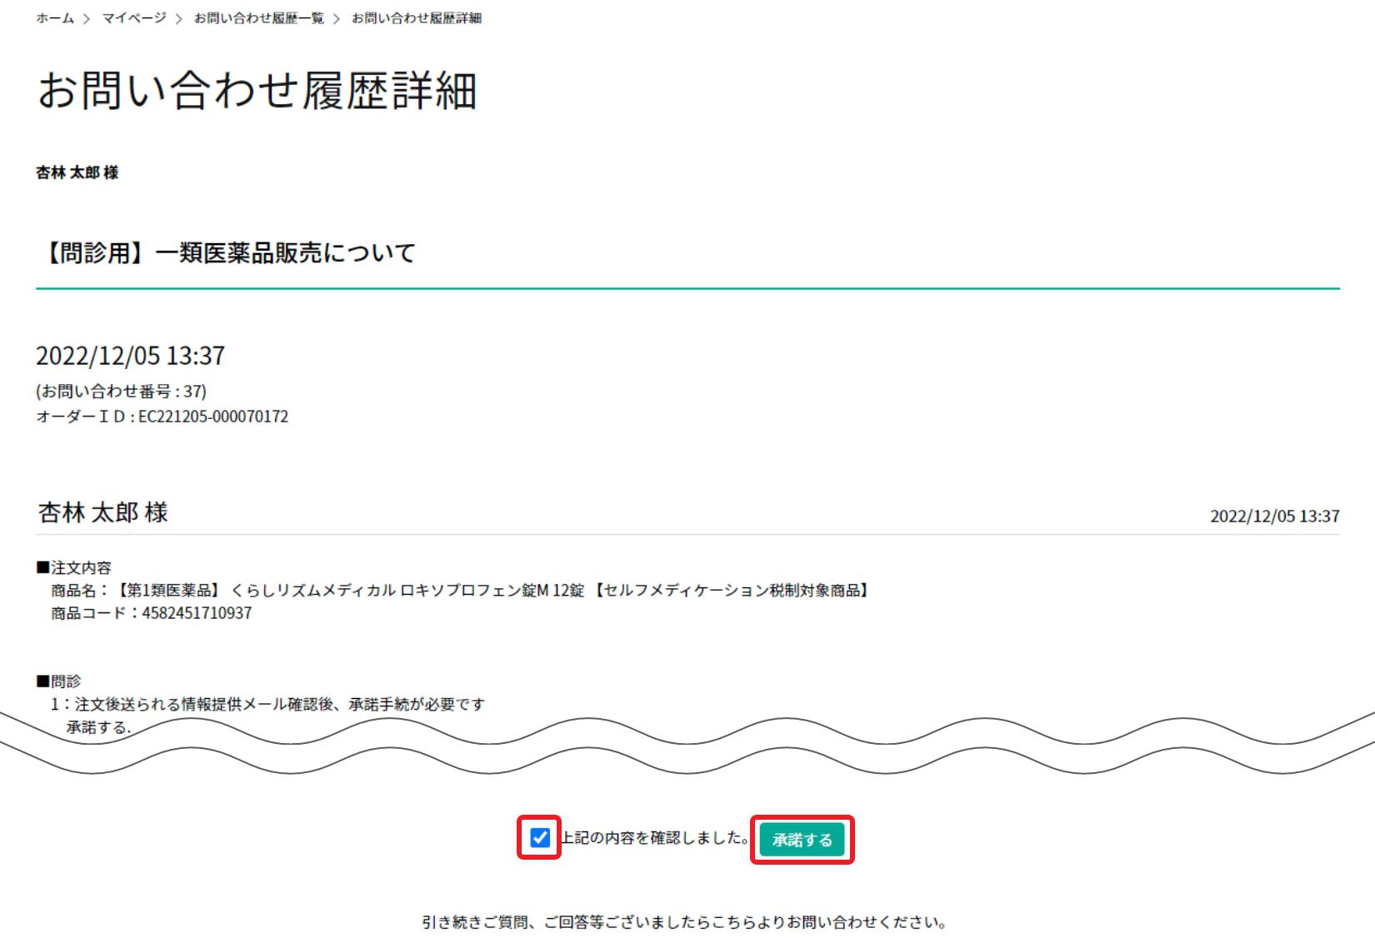
Task: Select large date 2022/12/05 13:37
Action: [131, 356]
